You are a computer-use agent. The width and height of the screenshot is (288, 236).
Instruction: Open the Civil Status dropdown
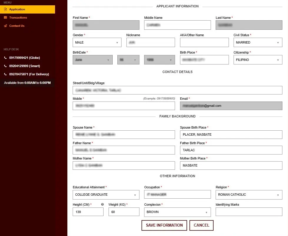277,42
